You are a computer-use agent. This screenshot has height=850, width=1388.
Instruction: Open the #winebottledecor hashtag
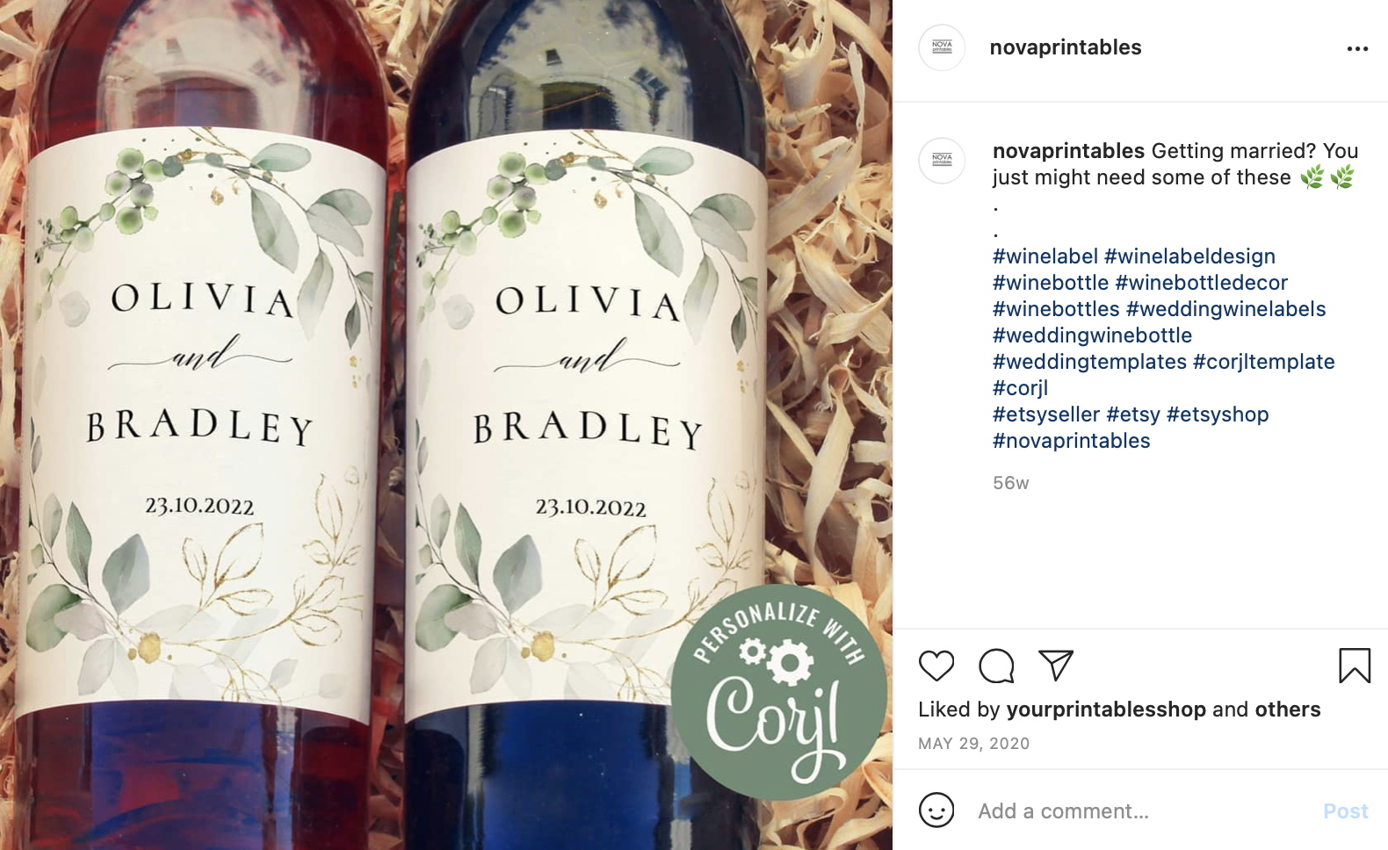(x=1201, y=283)
